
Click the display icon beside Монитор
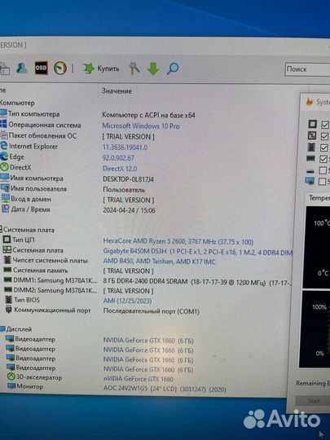click(11, 386)
